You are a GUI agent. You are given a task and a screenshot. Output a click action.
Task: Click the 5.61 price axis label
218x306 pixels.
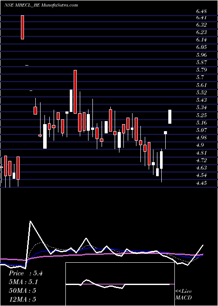[201, 85]
